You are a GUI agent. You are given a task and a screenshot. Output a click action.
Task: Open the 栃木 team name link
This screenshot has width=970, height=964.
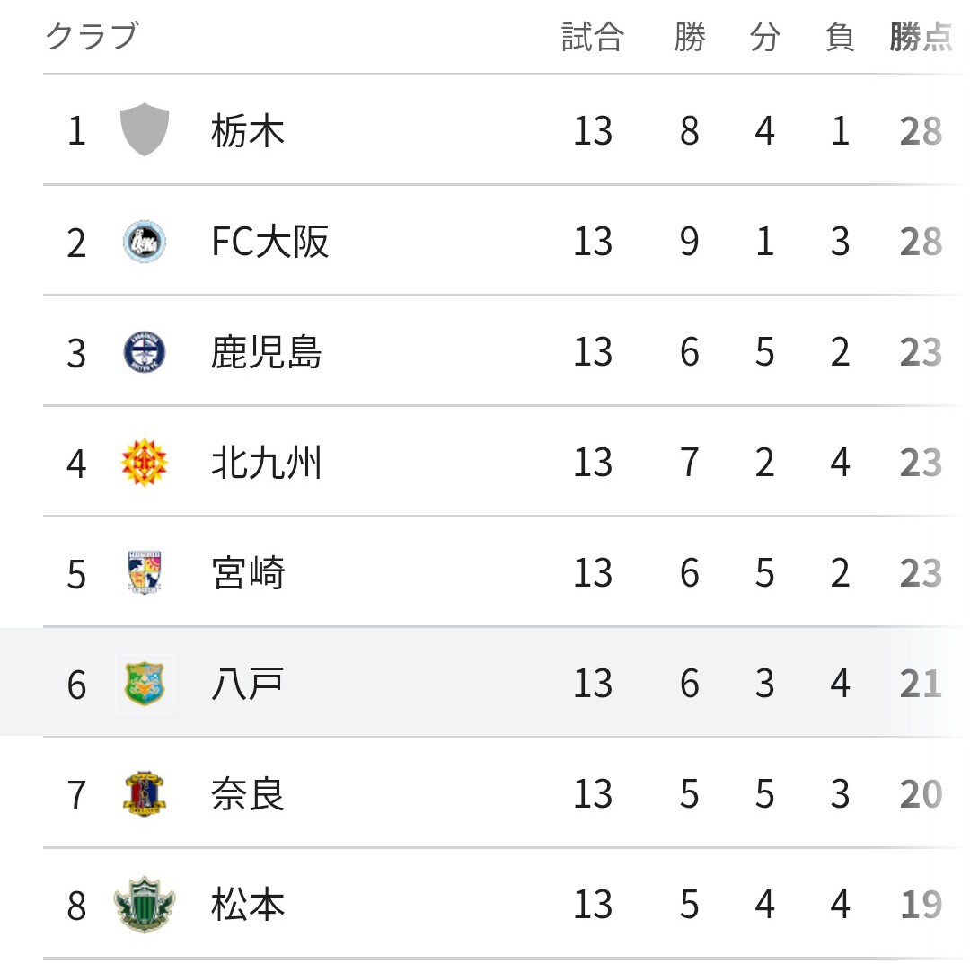pos(248,130)
